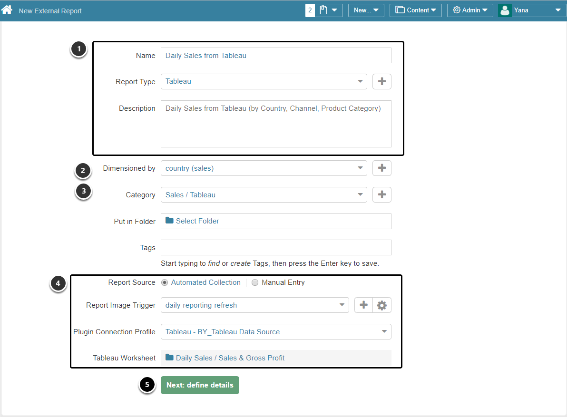Open the Yana account dropdown

[557, 10]
